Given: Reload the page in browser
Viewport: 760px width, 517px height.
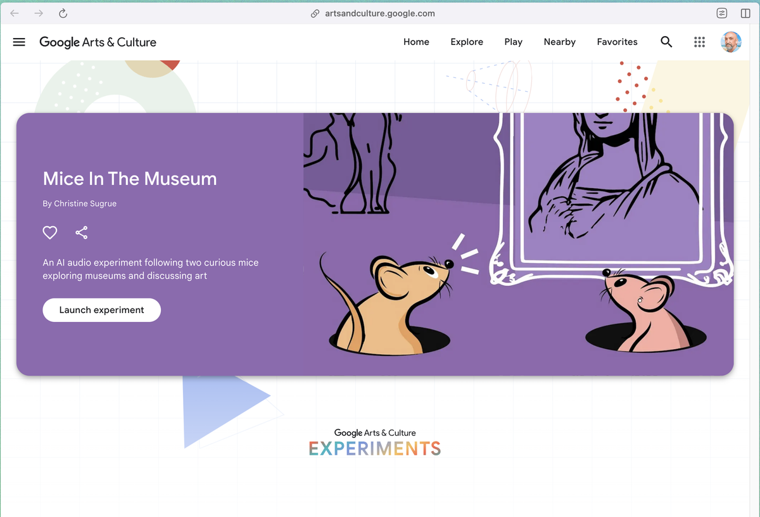Looking at the screenshot, I should point(63,13).
